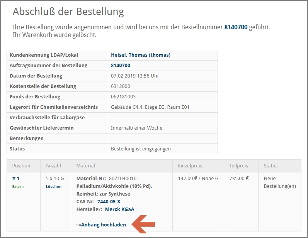Click the storage location Gebäude C4.4, Etage EG, Raum E01

pos(150,107)
